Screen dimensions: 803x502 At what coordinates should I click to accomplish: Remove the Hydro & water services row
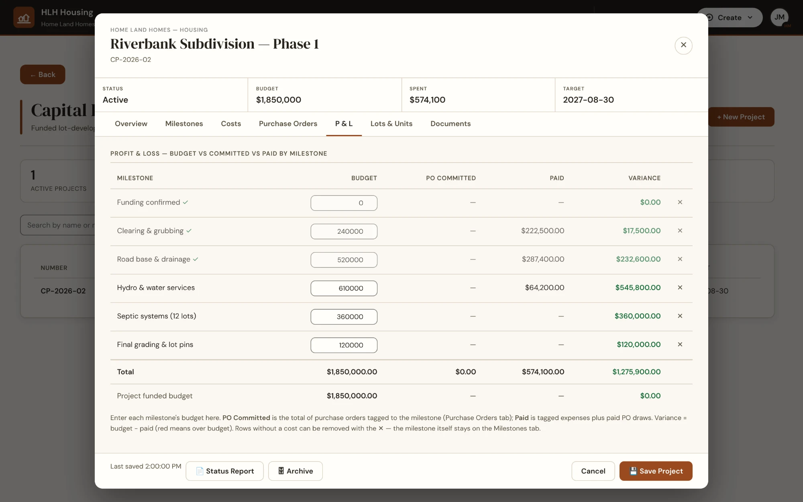point(680,288)
